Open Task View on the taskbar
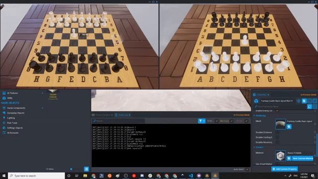318x179 pixels. pyautogui.click(x=77, y=176)
